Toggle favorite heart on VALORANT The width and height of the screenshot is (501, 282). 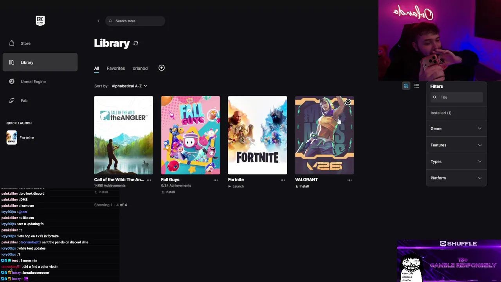coord(348,102)
